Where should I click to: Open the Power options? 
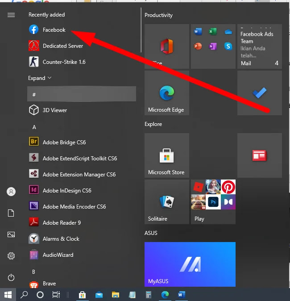pos(11,277)
